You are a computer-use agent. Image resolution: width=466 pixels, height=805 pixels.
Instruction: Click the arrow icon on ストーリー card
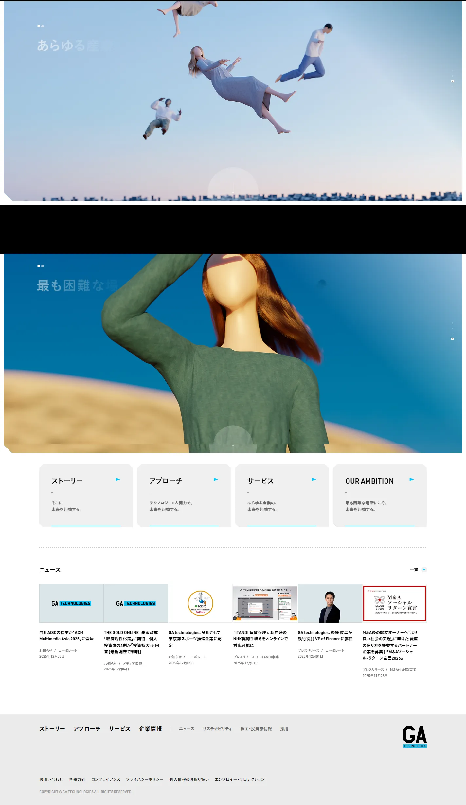pos(118,479)
